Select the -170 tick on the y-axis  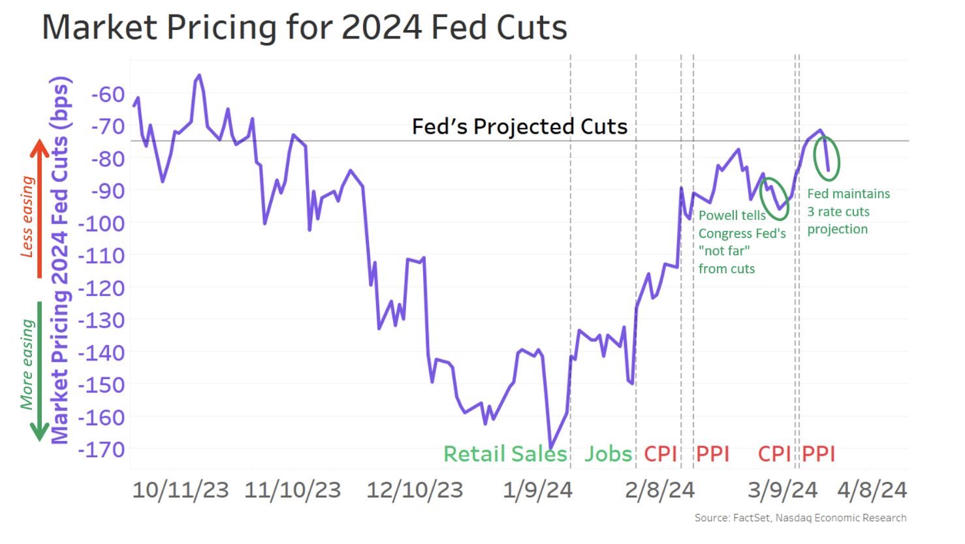(x=101, y=449)
